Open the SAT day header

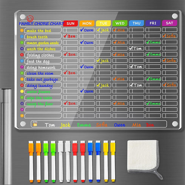(170, 23)
